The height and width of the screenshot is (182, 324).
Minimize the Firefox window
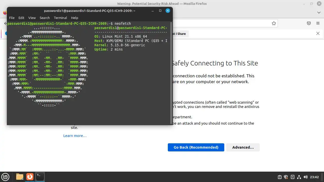(x=304, y=4)
